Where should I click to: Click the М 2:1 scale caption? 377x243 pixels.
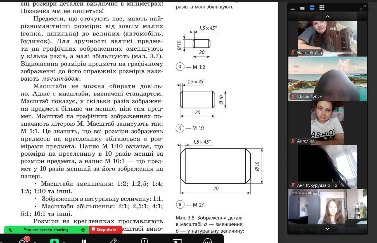pos(199,205)
